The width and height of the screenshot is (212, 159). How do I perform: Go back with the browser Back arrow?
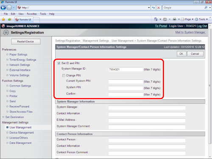(x=3, y=8)
